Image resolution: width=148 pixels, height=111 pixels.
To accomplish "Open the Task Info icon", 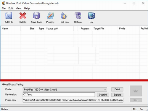I will click(x=64, y=16).
